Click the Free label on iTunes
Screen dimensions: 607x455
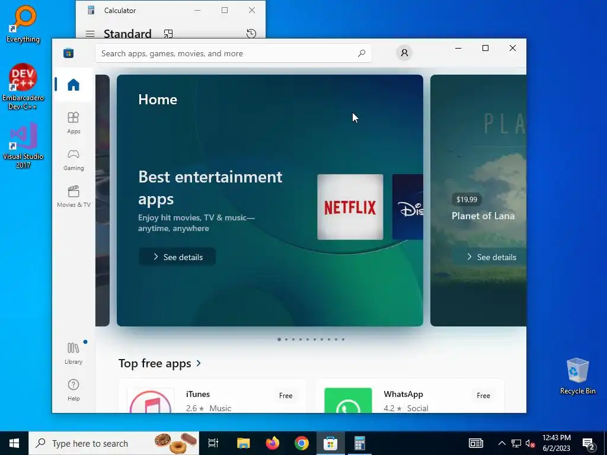click(286, 395)
